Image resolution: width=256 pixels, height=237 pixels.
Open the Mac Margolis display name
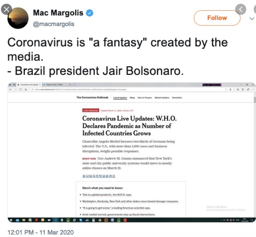coord(58,13)
